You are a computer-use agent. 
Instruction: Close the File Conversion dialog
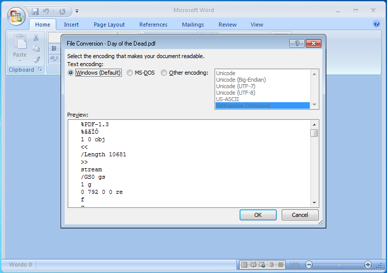313,43
